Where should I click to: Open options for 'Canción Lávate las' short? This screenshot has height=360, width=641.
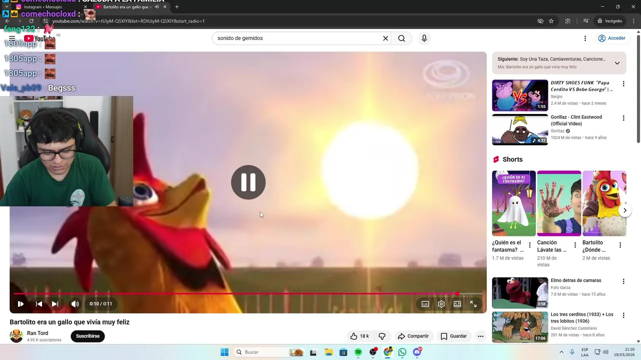(575, 245)
